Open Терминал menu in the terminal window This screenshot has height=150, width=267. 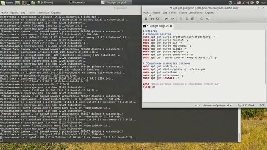coord(43,12)
